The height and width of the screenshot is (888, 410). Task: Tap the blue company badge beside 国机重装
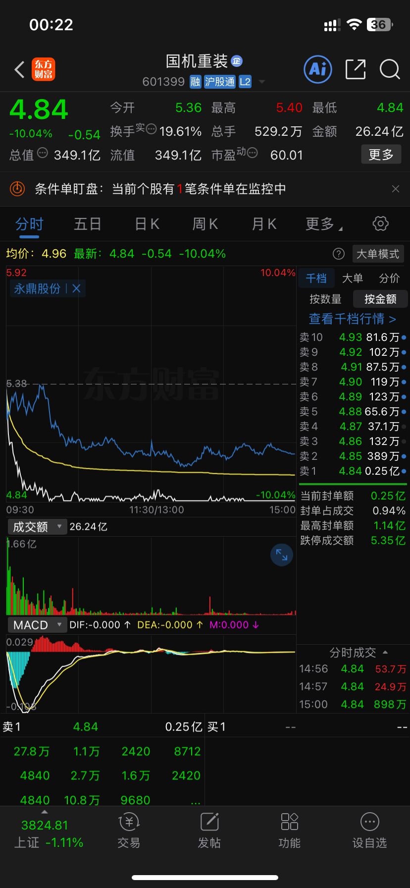[x=237, y=61]
